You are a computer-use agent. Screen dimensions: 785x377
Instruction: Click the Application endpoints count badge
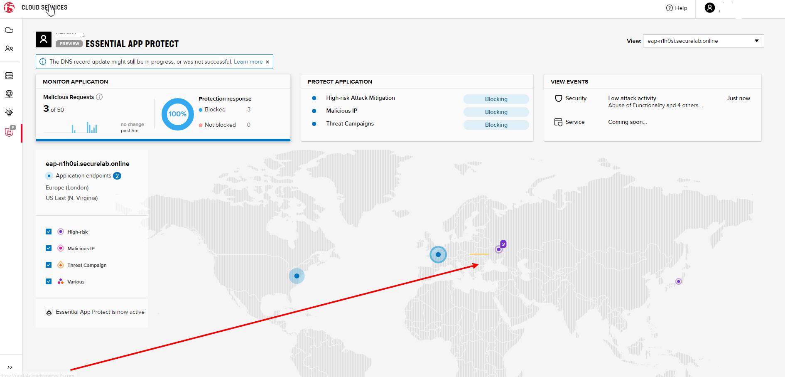pyautogui.click(x=117, y=176)
